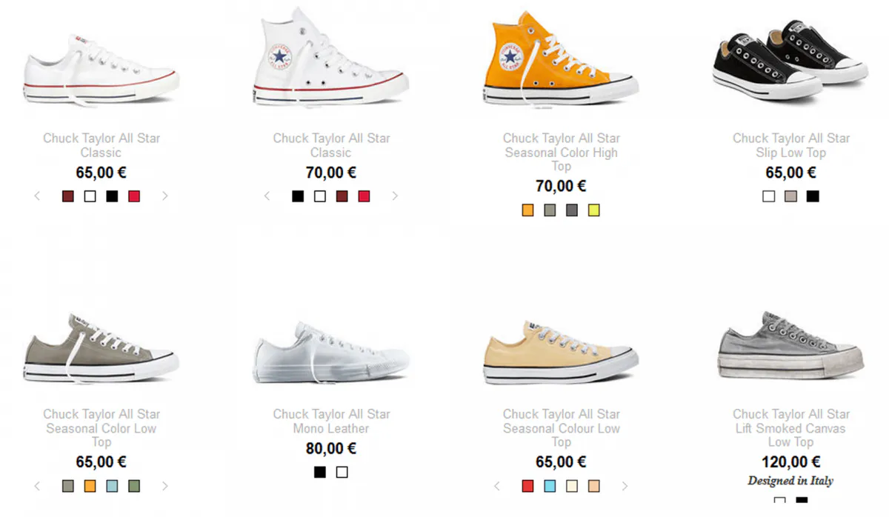Show previous colors for the 70,00 € Classic high top

267,196
